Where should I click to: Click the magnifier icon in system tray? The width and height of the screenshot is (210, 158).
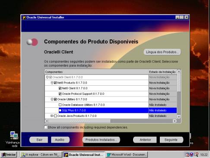click(196, 155)
